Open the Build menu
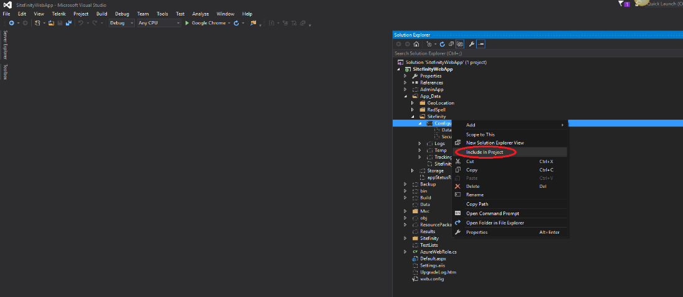 click(101, 14)
